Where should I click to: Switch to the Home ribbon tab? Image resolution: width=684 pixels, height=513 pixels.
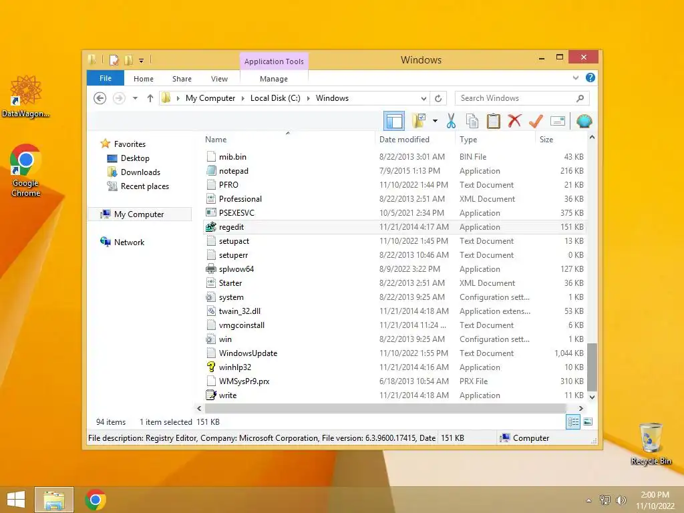(x=144, y=79)
